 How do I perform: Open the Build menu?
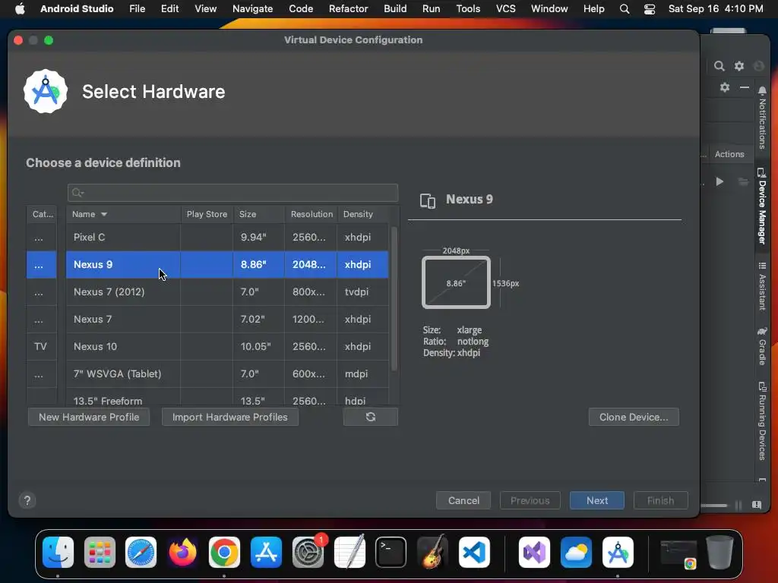point(395,9)
